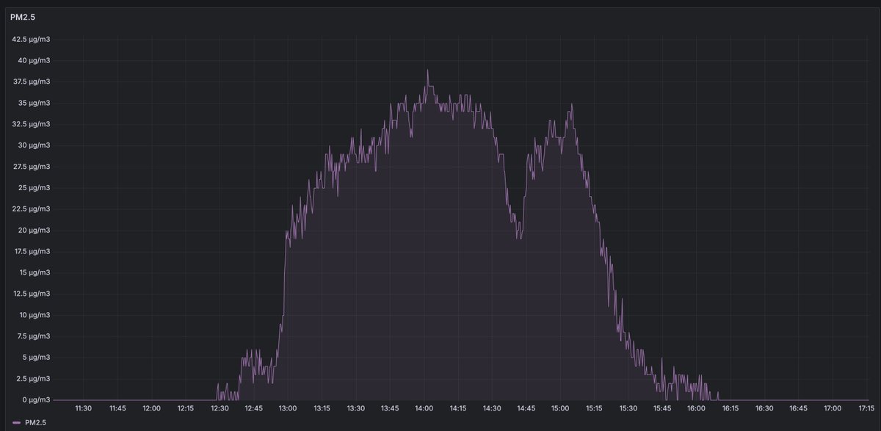Click the 0 µg/m3 y-axis label

[x=37, y=400]
